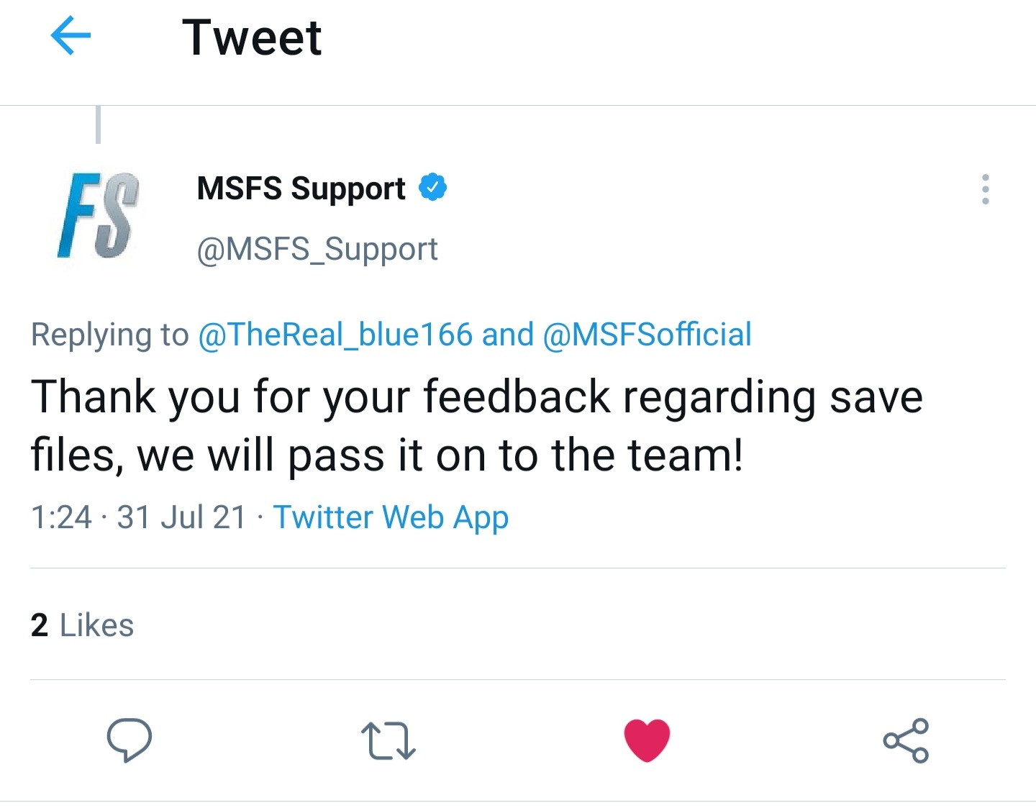Click the 31 Jul 21 date
Image resolution: width=1036 pixels, height=808 pixels.
point(181,517)
